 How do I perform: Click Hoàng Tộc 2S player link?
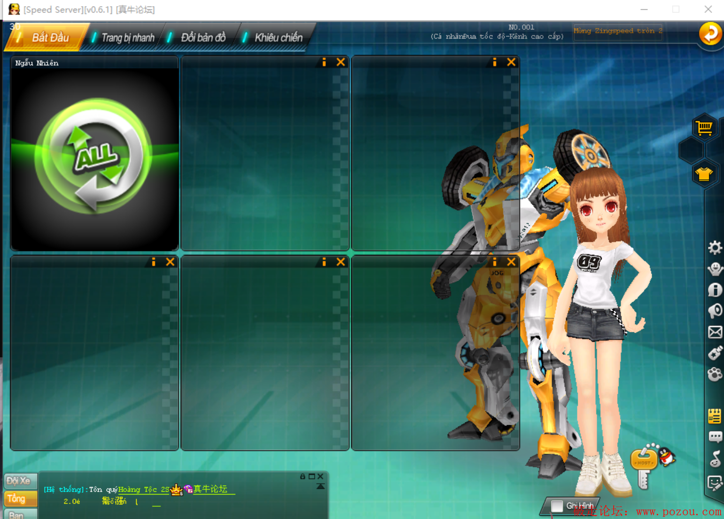coord(143,489)
